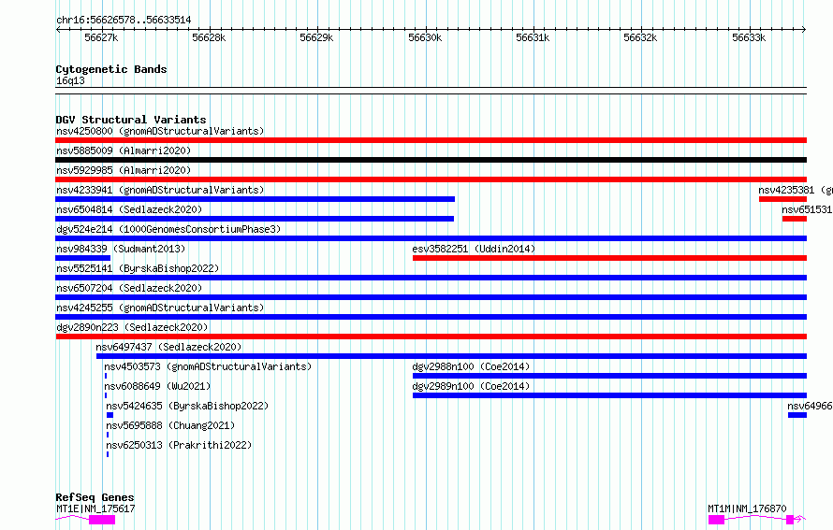Screen dimensions: 833x530
Task: Click the red esv3582251 variant bar
Action: [609, 258]
